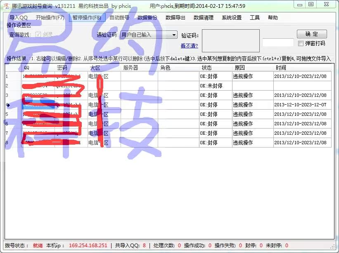The width and height of the screenshot is (339, 253).
Task: Click the application icon in the title bar
Action: pyautogui.click(x=7, y=6)
